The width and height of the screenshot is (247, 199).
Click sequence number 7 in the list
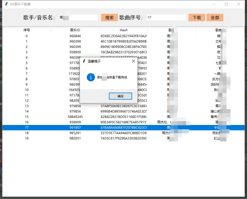(26, 74)
